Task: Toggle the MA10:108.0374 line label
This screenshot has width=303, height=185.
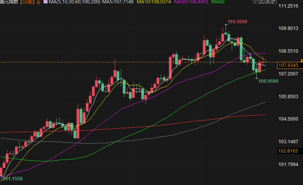Action: (x=154, y=2)
